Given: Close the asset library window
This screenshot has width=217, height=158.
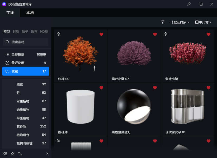Looking at the screenshot, I should point(212,4).
